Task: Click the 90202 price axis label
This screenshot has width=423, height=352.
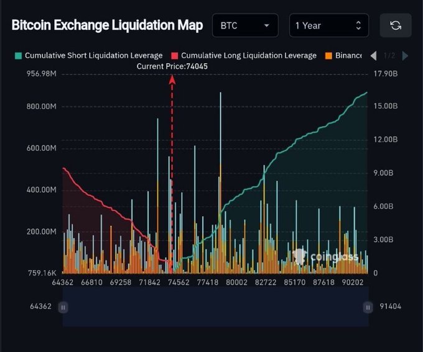Action: click(x=353, y=282)
